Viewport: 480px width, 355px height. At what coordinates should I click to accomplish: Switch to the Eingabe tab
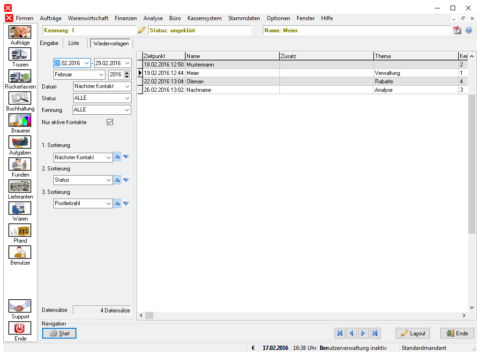tap(49, 43)
